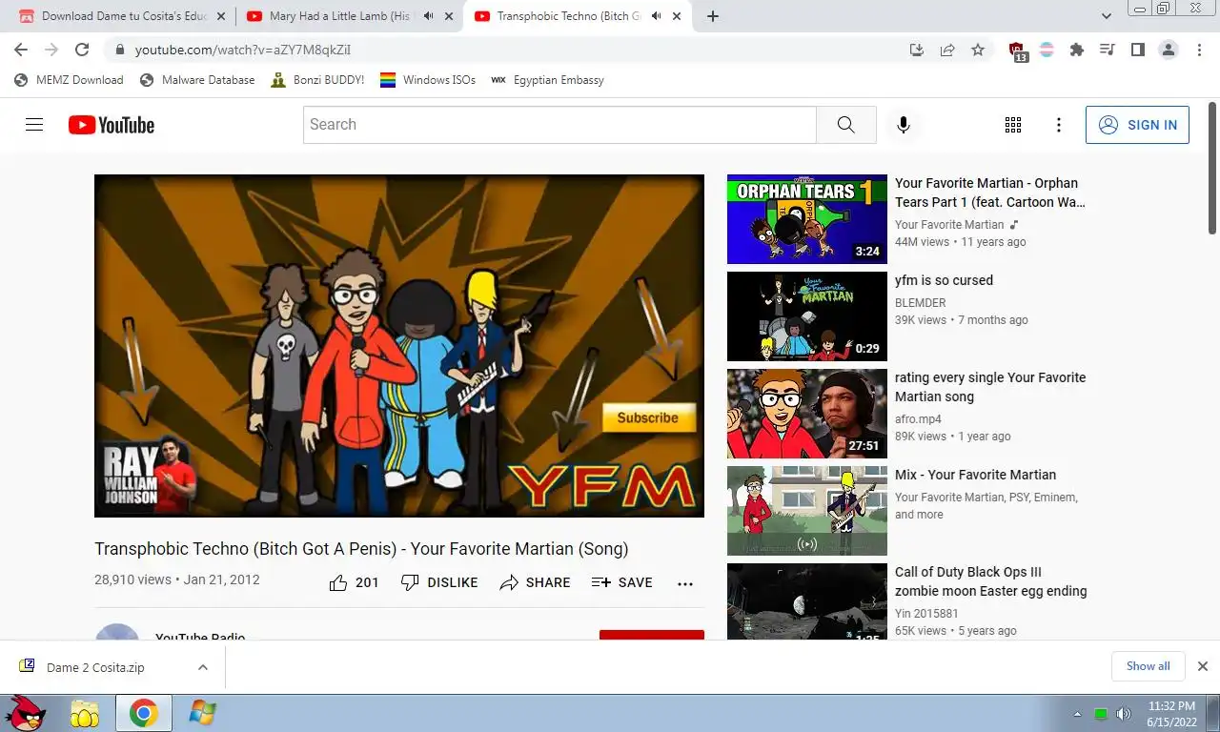Reload the page
Screen dimensions: 1220x732
82,50
